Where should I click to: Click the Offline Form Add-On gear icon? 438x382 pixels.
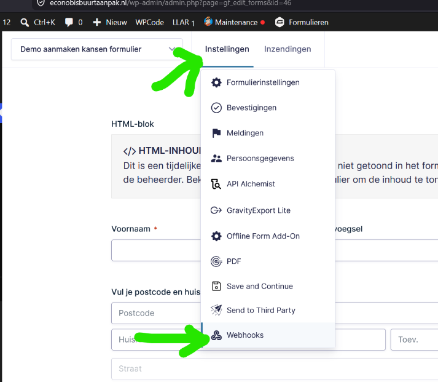click(x=216, y=236)
